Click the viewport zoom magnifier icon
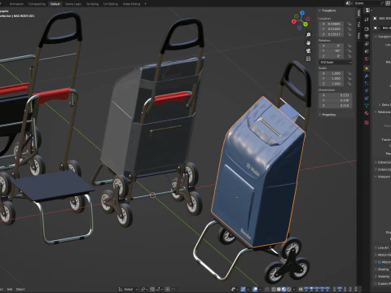This screenshot has width=391, height=293. tap(309, 35)
